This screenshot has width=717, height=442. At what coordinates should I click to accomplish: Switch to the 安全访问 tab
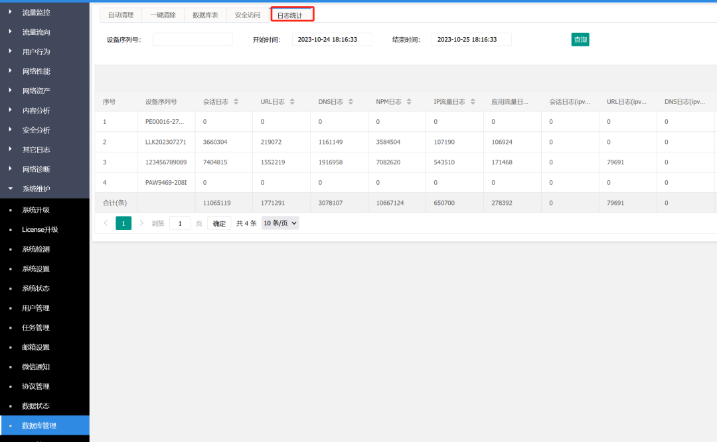pos(248,15)
